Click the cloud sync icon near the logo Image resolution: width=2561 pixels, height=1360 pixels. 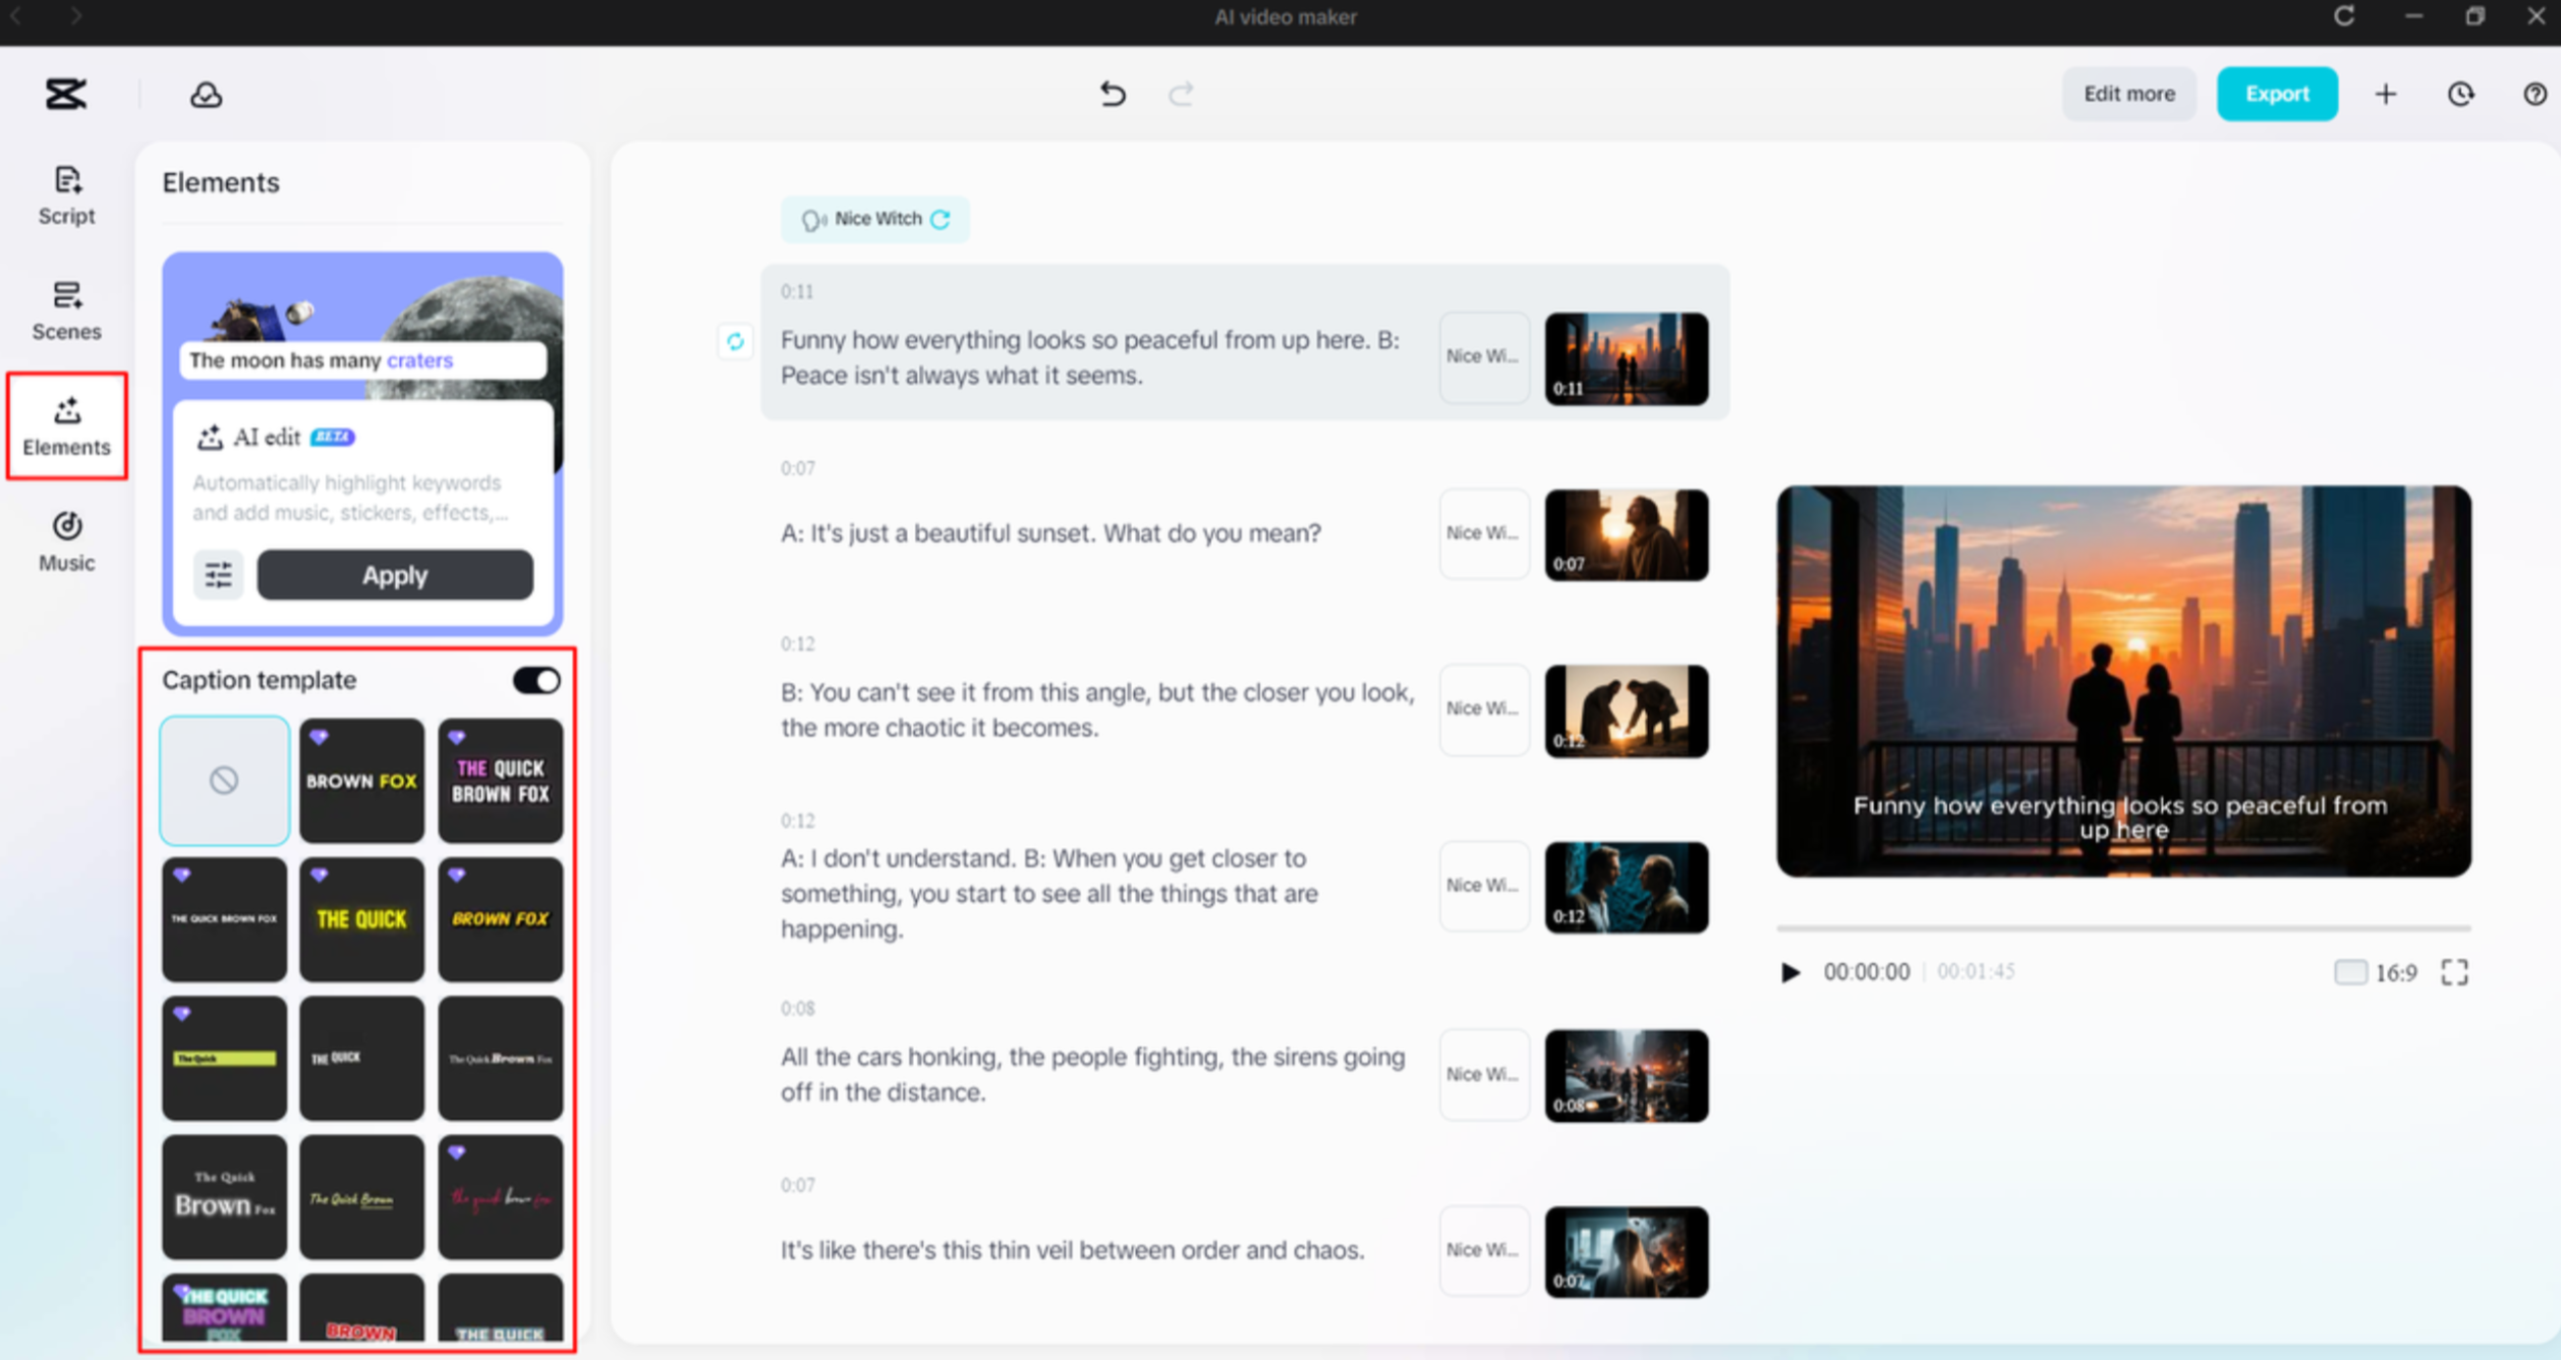[x=203, y=93]
